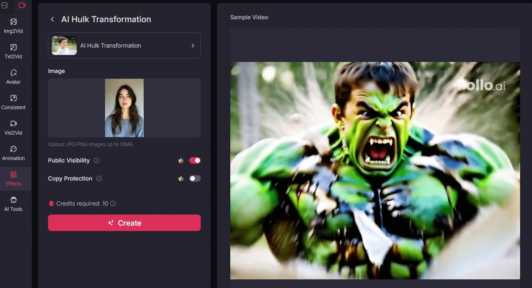The height and width of the screenshot is (288, 532).
Task: Enable the Copy Protection toggle
Action: [195, 178]
